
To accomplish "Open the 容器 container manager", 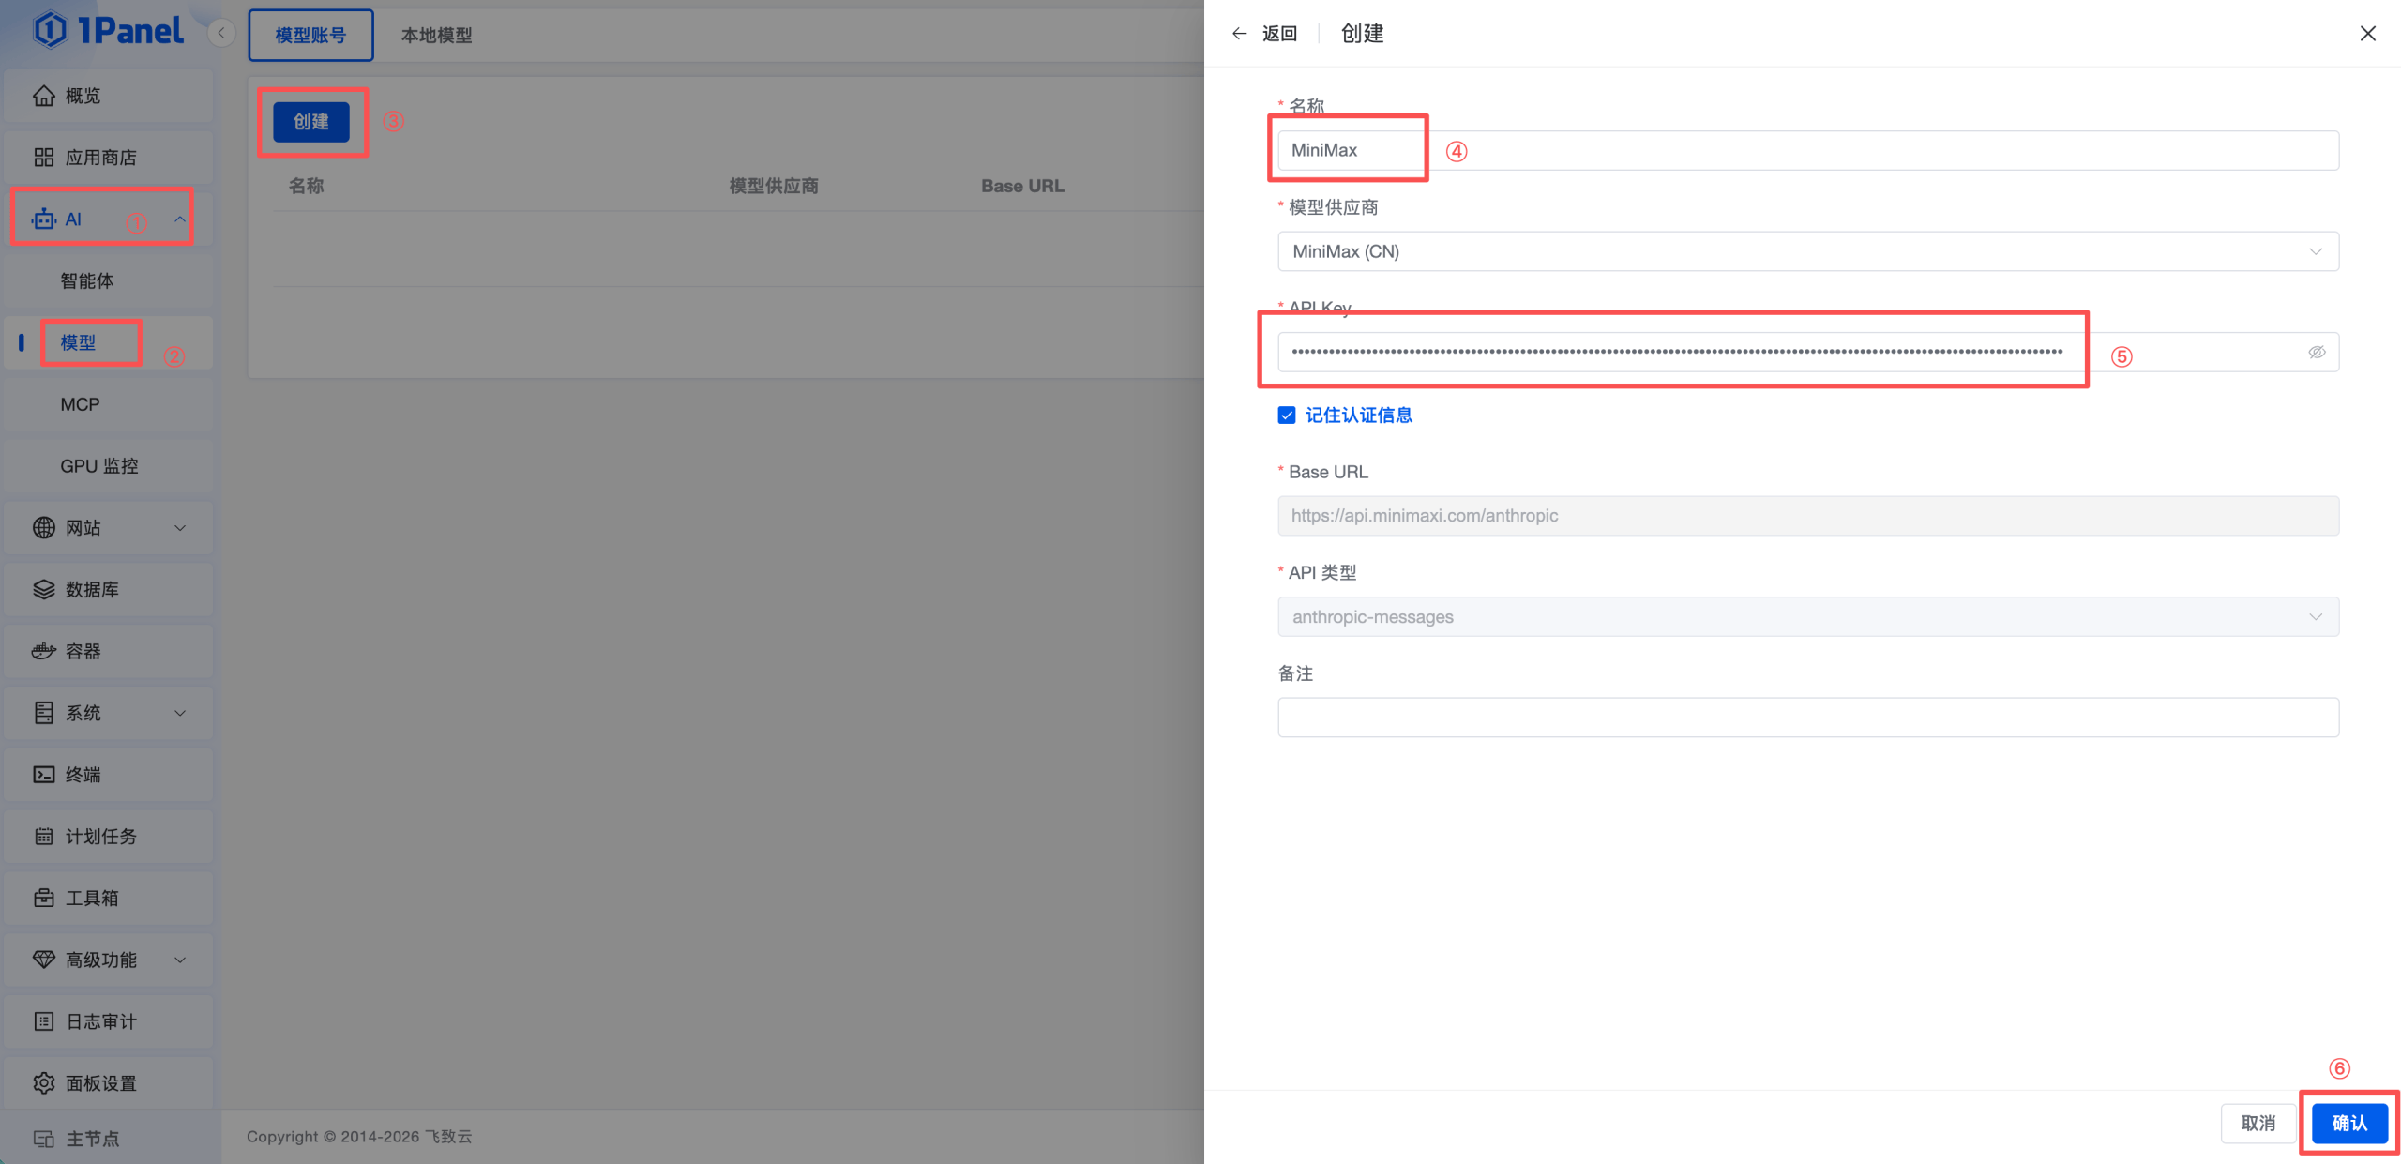I will [84, 651].
